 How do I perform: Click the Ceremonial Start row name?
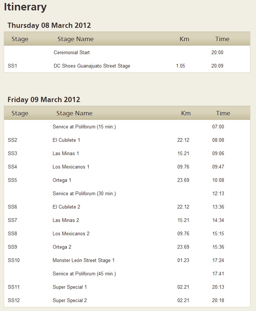pyautogui.click(x=72, y=53)
